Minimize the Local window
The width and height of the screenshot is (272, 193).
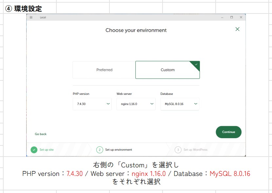pyautogui.click(x=222, y=17)
